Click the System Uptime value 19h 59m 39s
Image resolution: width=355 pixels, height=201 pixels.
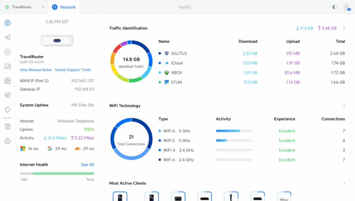(x=83, y=105)
